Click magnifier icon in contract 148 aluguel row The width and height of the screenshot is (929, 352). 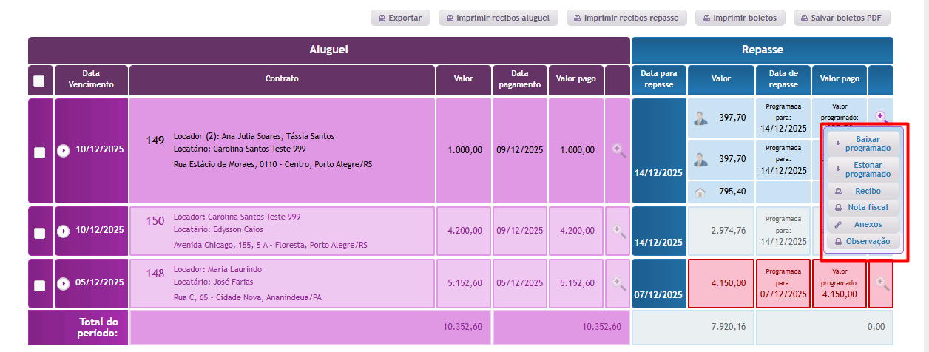point(619,282)
